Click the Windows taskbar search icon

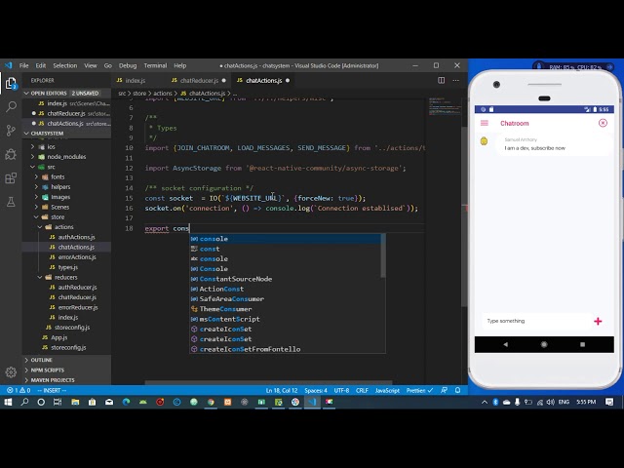[24, 402]
